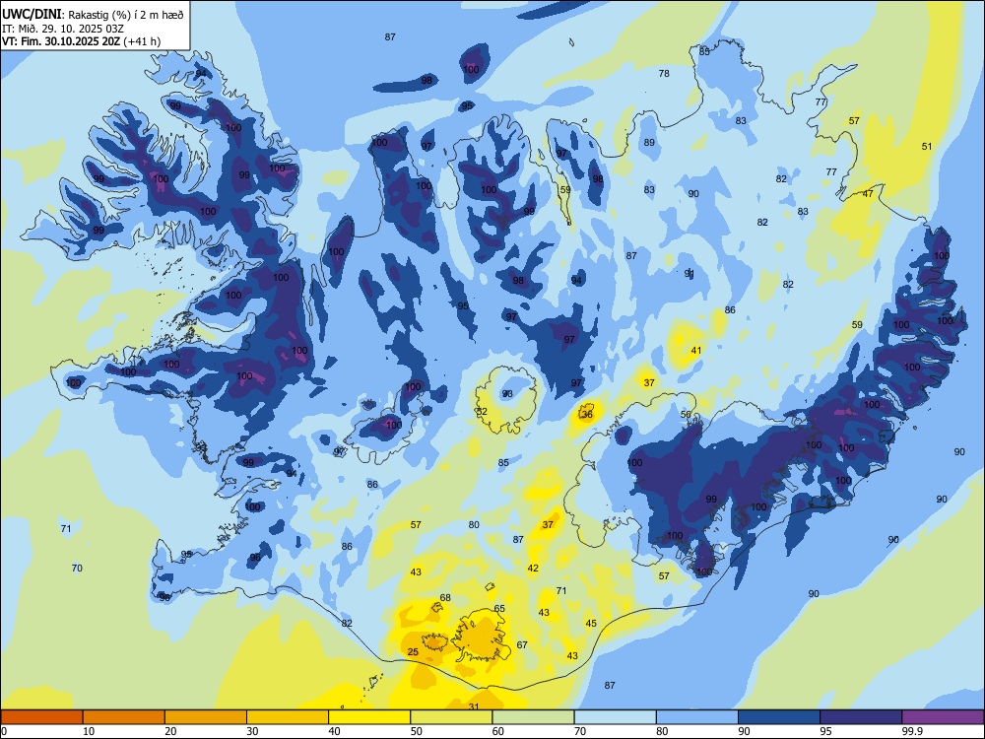Click the map value 56
Screen dimensions: 985x739
pos(686,414)
